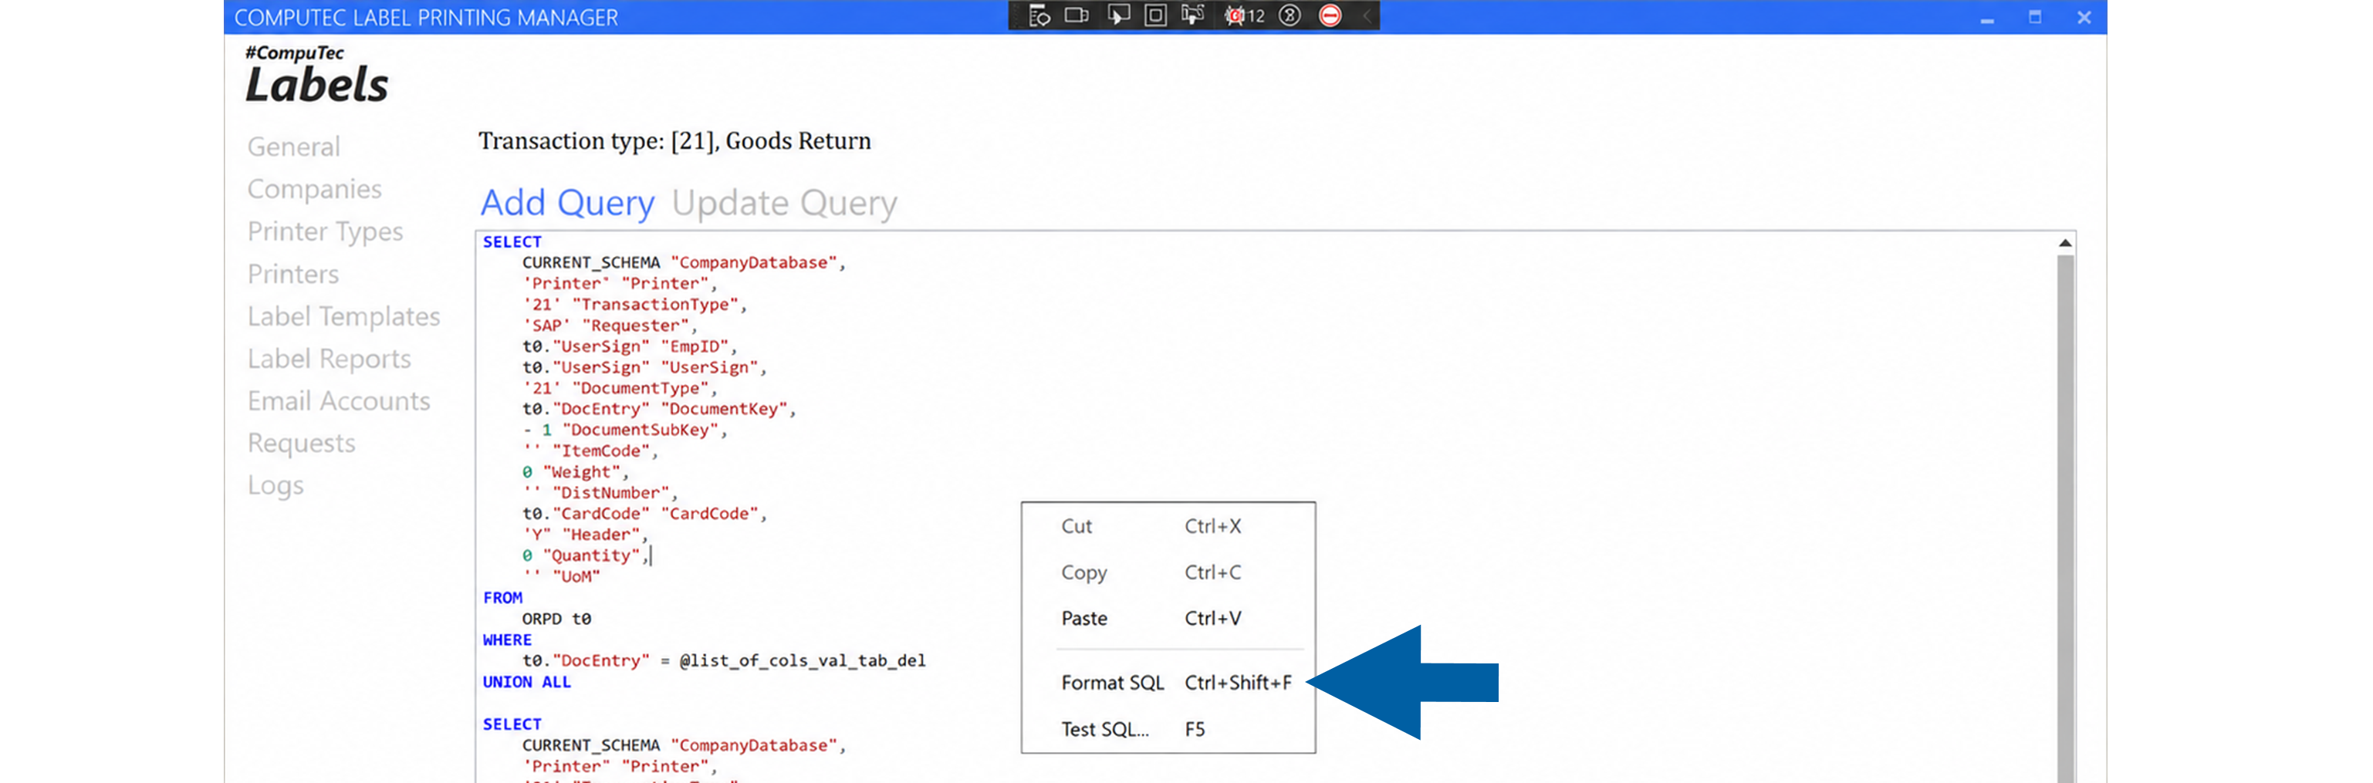This screenshot has width=2373, height=783.
Task: Click the track focused element icon in debug toolbar
Action: [1193, 15]
